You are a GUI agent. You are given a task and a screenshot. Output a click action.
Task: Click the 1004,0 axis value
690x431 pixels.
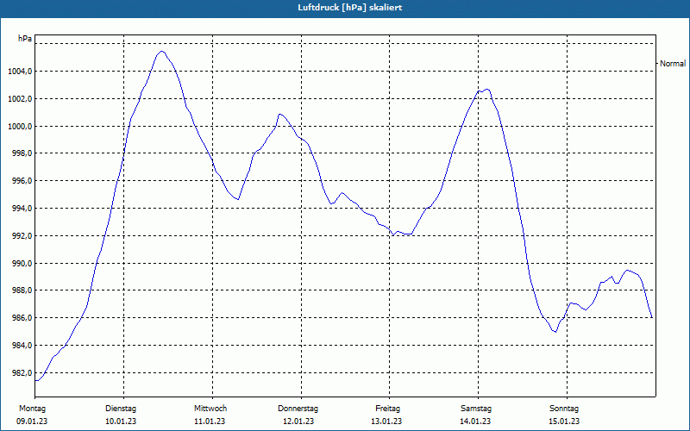click(x=20, y=72)
